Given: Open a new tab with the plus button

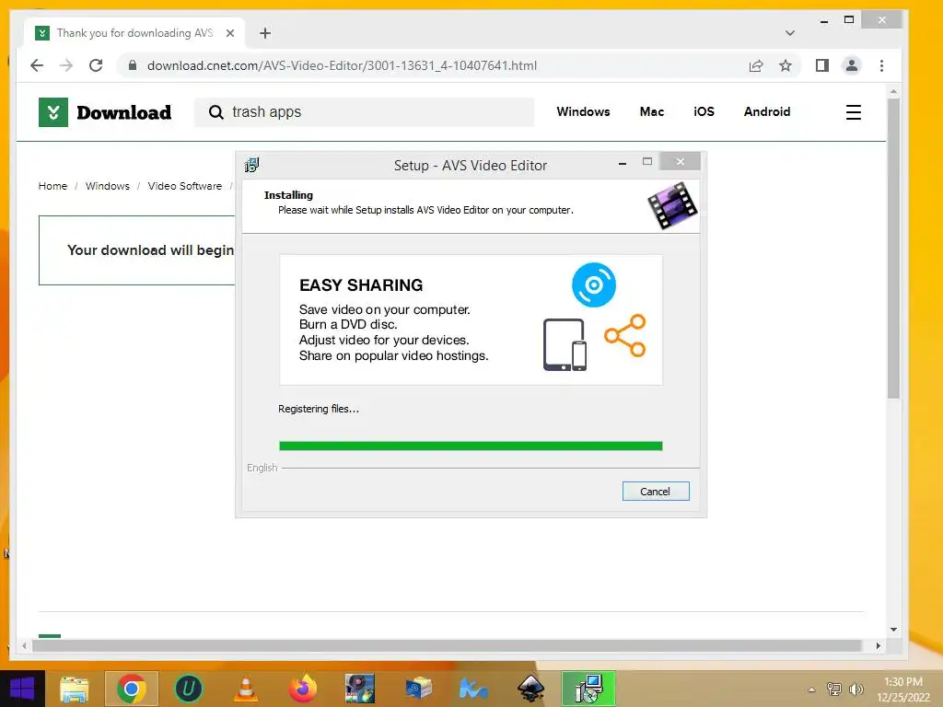Looking at the screenshot, I should click(265, 33).
